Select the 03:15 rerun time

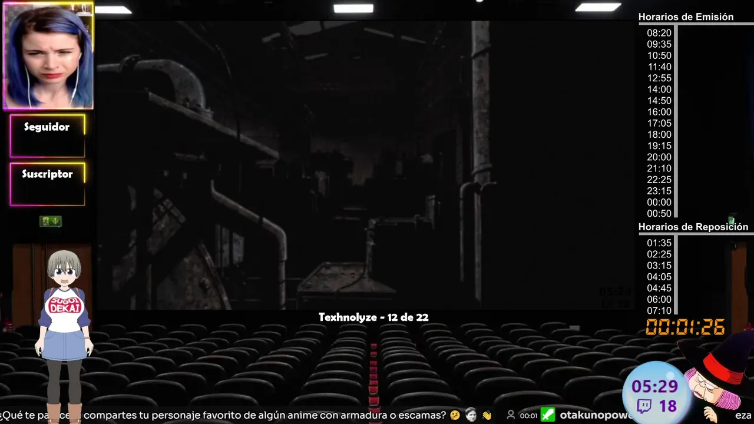pyautogui.click(x=659, y=266)
